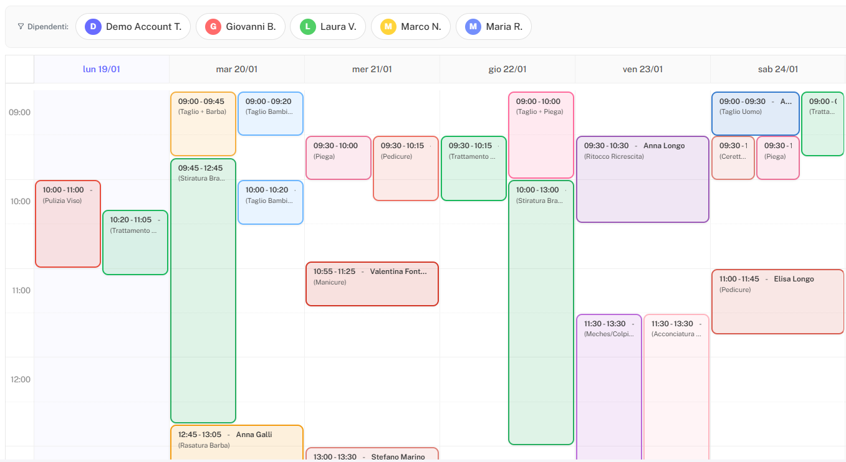Click Thursday's Stiratura Bra appointment block

[x=541, y=311]
